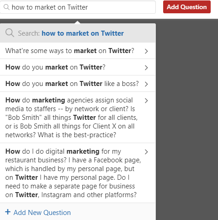Click the red Add Question button

pyautogui.click(x=187, y=7)
